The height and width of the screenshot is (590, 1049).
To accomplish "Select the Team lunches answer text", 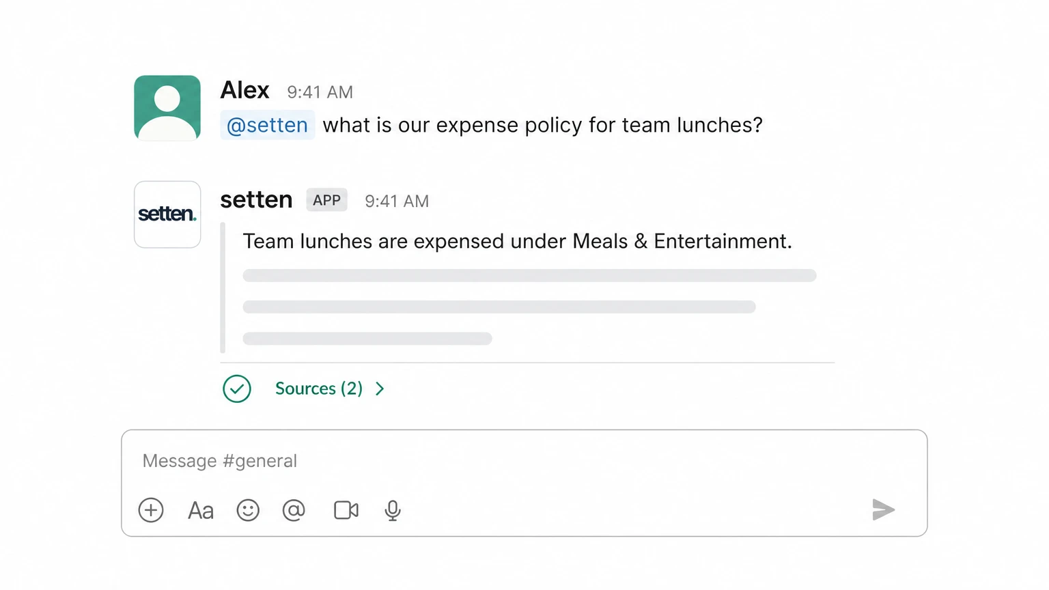I will pos(517,241).
